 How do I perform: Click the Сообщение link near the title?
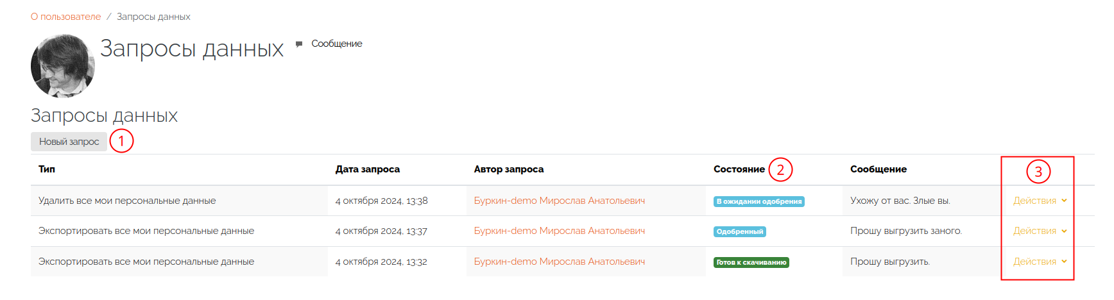coord(337,44)
